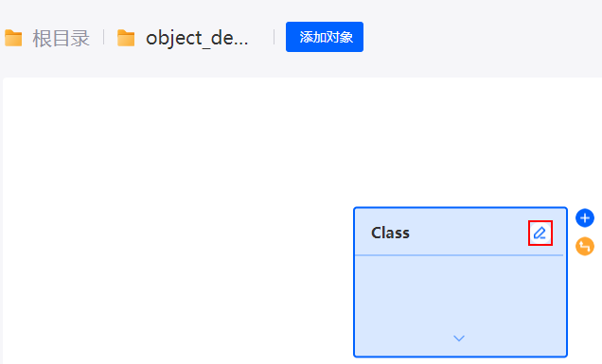
Task: Create a relation via the orange round button
Action: [x=585, y=246]
